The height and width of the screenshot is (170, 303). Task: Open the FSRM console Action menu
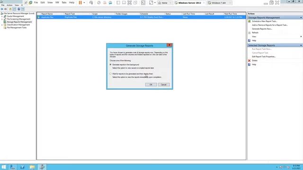[9, 5]
